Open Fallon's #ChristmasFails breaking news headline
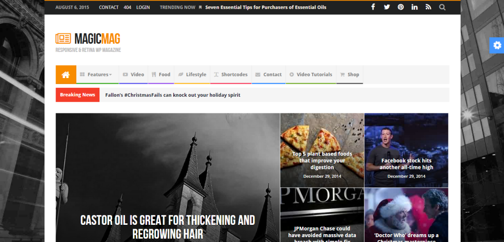Viewport: 504px width, 242px height. coord(173,95)
